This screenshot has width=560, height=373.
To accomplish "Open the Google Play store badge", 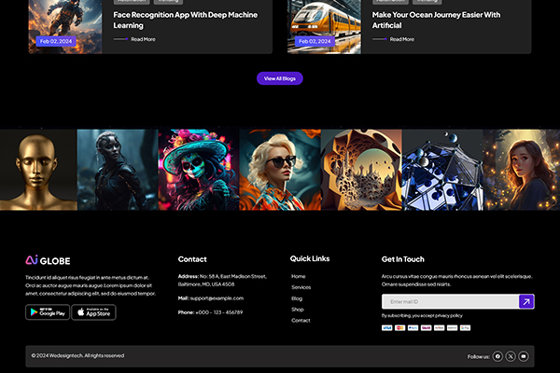I will [47, 312].
